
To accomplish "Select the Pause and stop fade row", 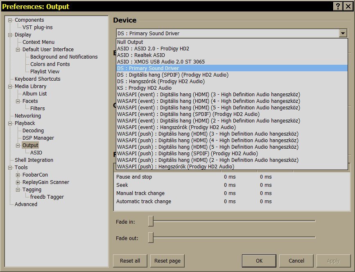I will pos(134,177).
